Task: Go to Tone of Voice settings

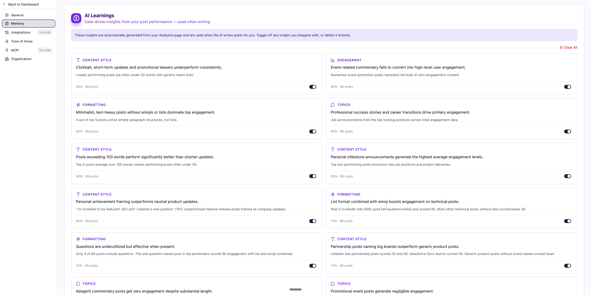Action: [29, 41]
